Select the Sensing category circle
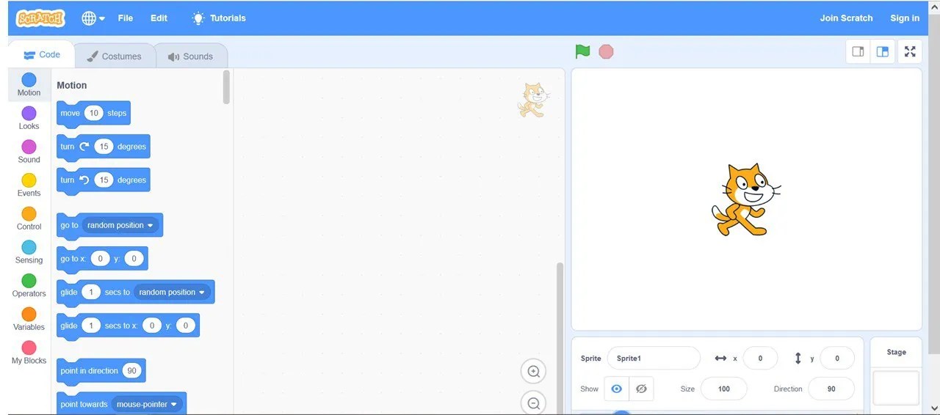The image size is (940, 415). (x=29, y=247)
